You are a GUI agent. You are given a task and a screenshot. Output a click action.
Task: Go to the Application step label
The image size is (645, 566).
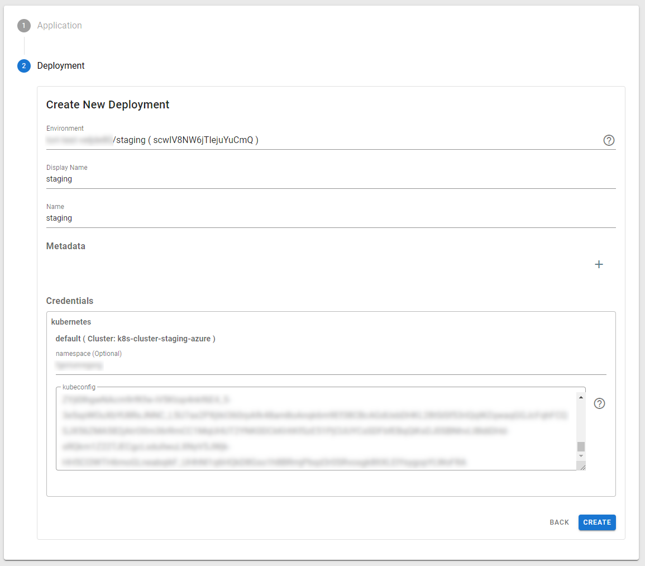(x=59, y=26)
